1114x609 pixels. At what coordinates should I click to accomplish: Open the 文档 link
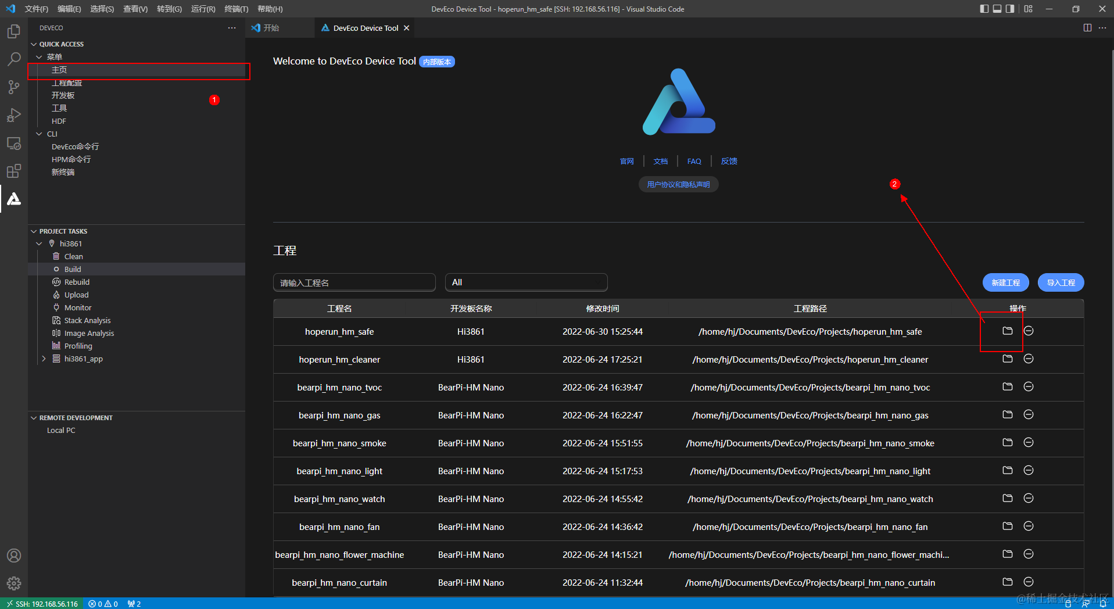pos(661,161)
